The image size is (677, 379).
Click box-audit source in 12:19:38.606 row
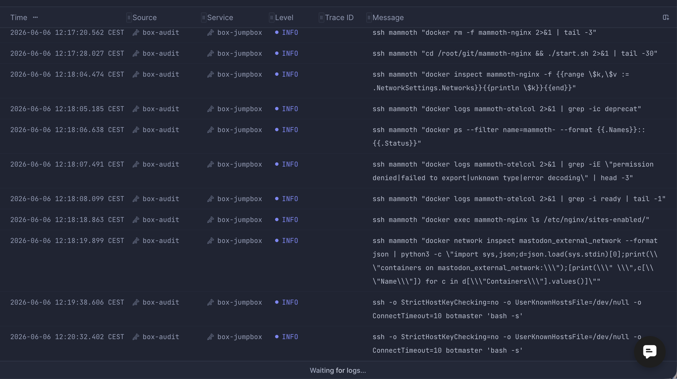point(161,302)
